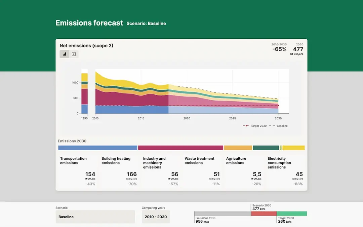Select the red Building heating bar segment

(x=180, y=148)
